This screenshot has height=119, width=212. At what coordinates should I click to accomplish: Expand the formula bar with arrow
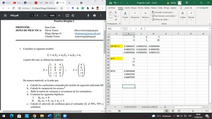point(210,29)
